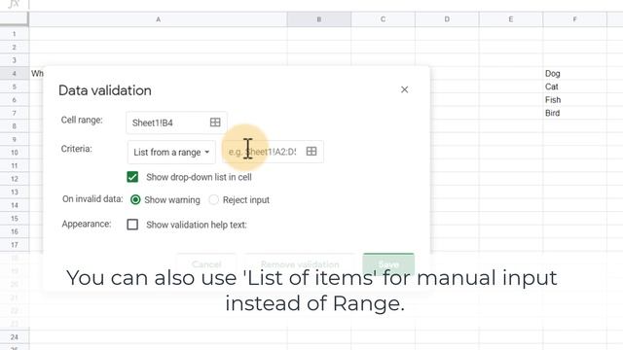This screenshot has width=623, height=350.
Task: Select column A header
Action: (158, 19)
